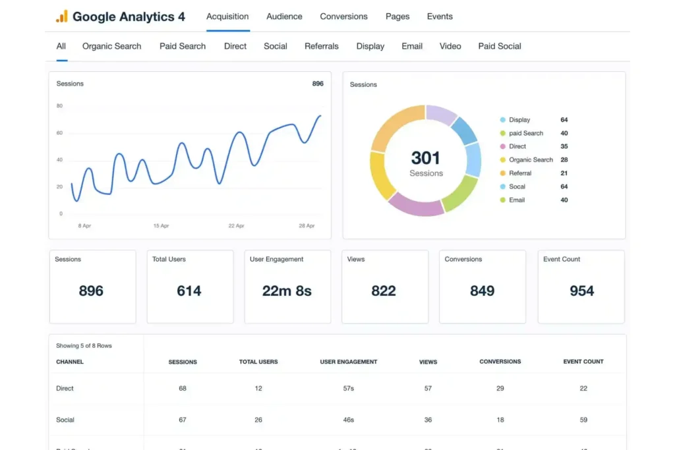Select the Email channel sub-tab
The image size is (675, 450).
pyautogui.click(x=412, y=46)
